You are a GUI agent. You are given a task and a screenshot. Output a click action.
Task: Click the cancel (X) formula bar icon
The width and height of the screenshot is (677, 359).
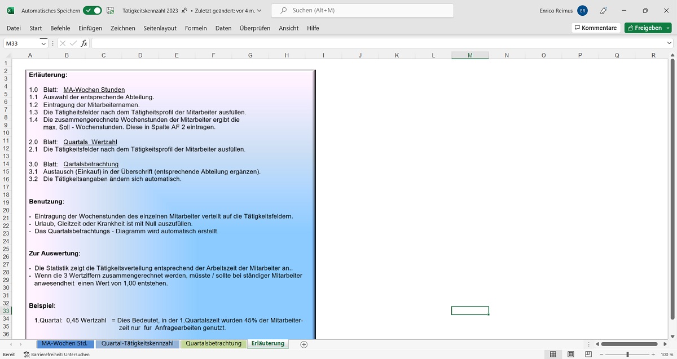pos(63,43)
